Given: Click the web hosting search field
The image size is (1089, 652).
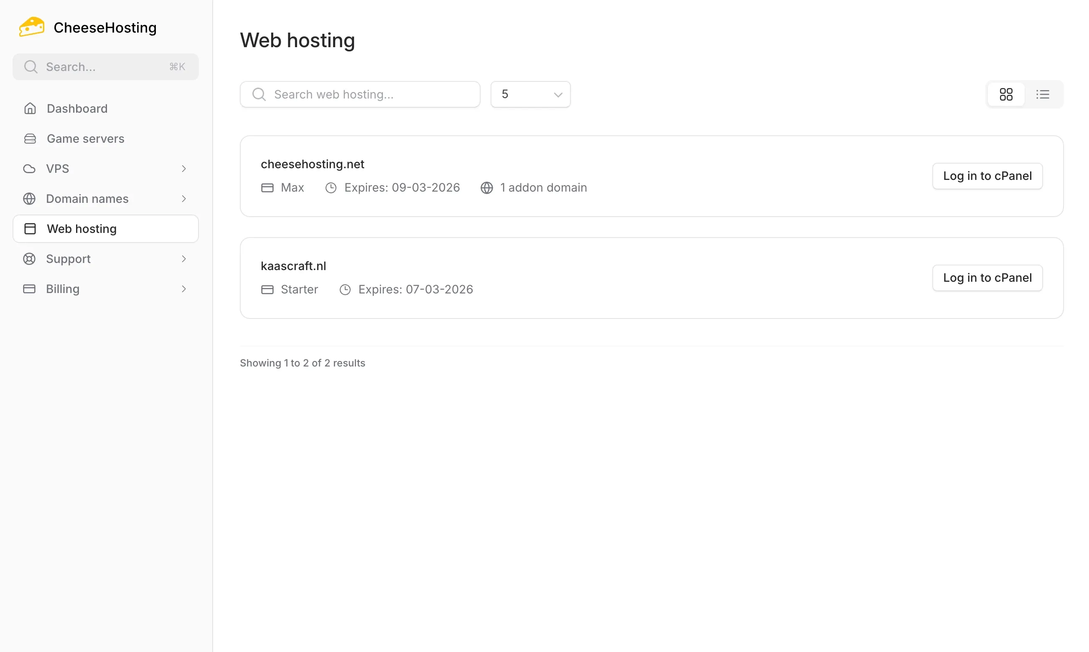Looking at the screenshot, I should click(360, 94).
